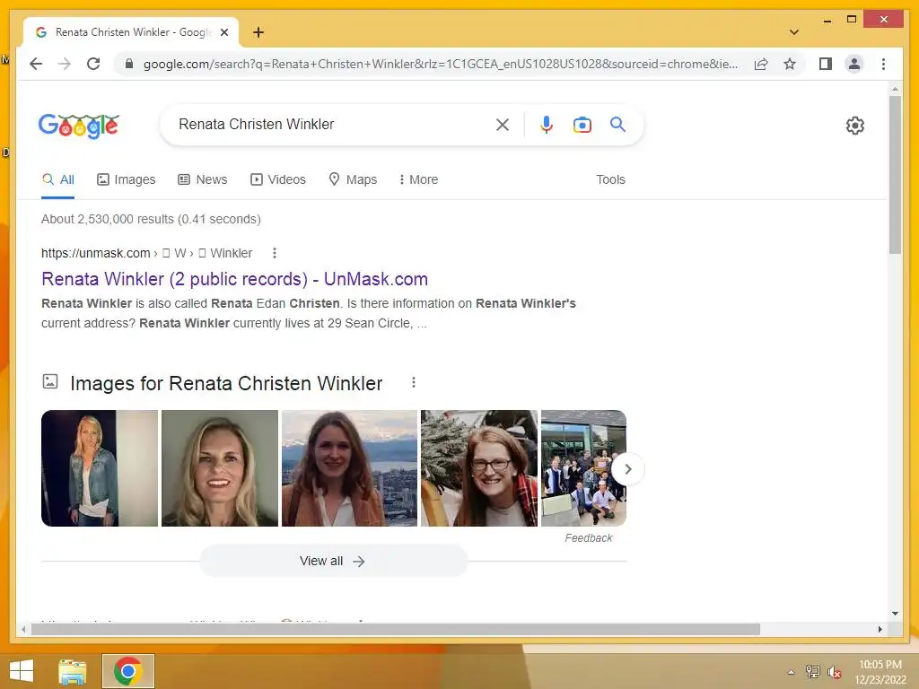The width and height of the screenshot is (919, 689).
Task: Switch to the Videos tab
Action: click(278, 179)
